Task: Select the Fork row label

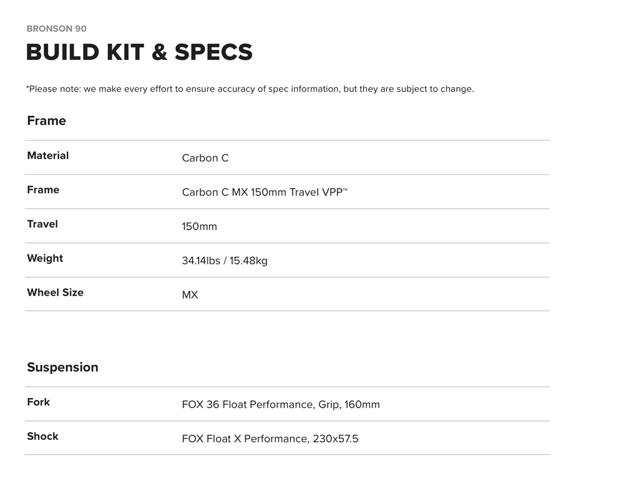Action: click(38, 402)
